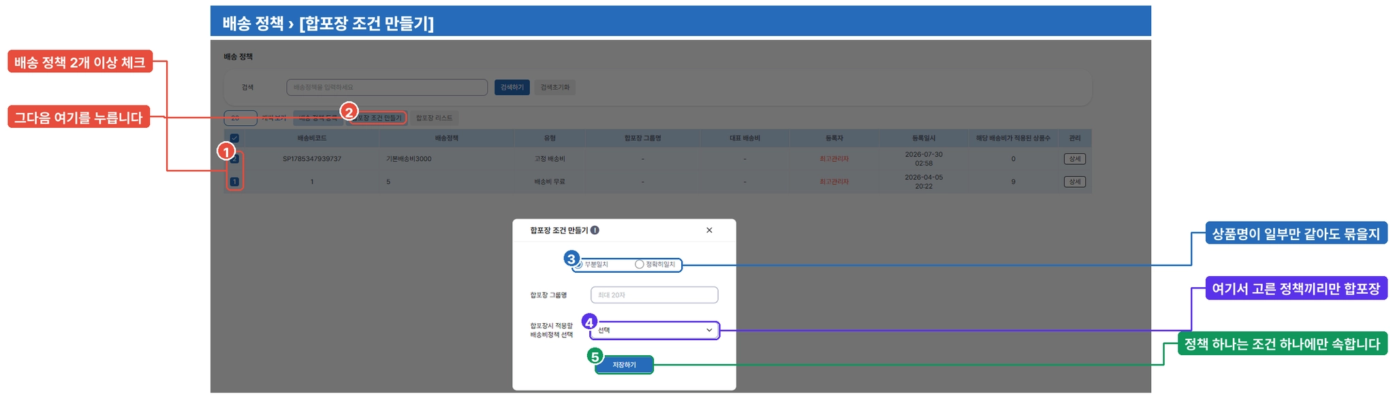Click the 합포장 그룹명 column header
Viewport: 1395px width, 415px height.
pos(643,138)
